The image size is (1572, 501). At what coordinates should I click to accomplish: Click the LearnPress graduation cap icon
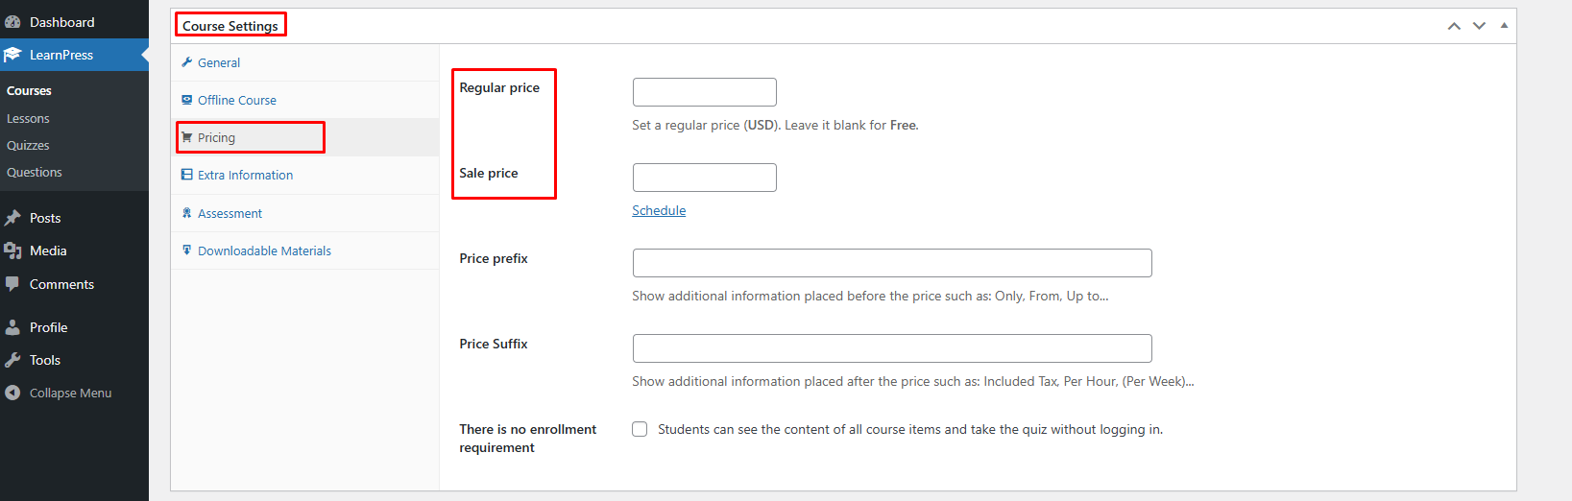point(12,55)
